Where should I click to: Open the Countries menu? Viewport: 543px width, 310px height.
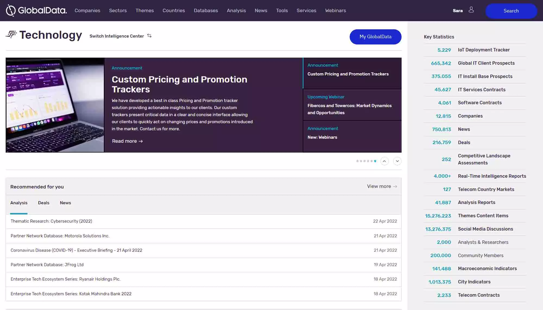[x=174, y=11]
